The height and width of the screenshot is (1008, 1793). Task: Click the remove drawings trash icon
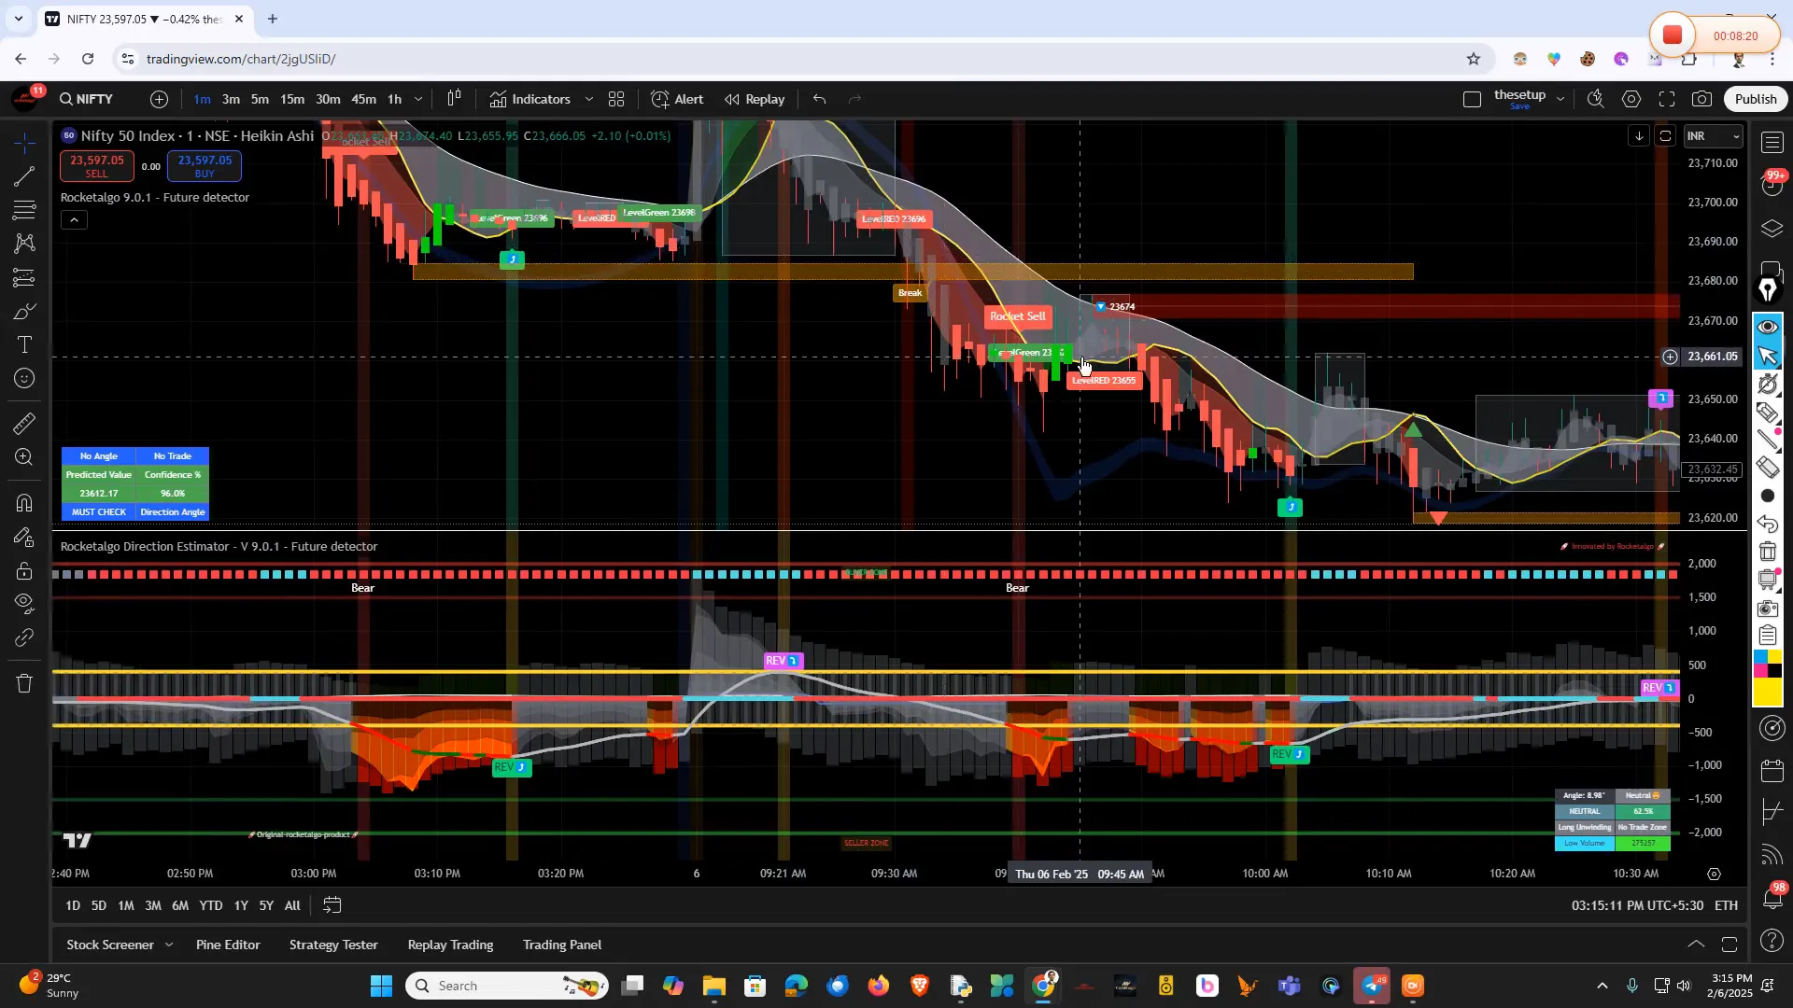click(x=24, y=683)
